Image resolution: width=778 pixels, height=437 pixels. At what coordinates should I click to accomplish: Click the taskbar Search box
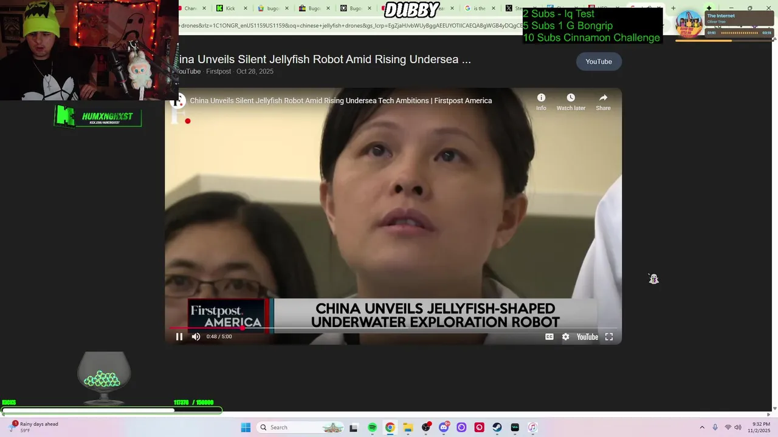point(301,427)
